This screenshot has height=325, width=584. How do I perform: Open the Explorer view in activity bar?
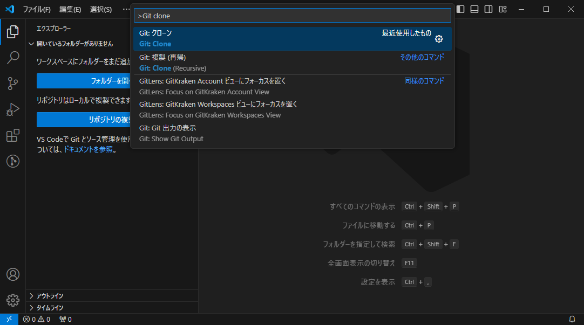coord(12,32)
